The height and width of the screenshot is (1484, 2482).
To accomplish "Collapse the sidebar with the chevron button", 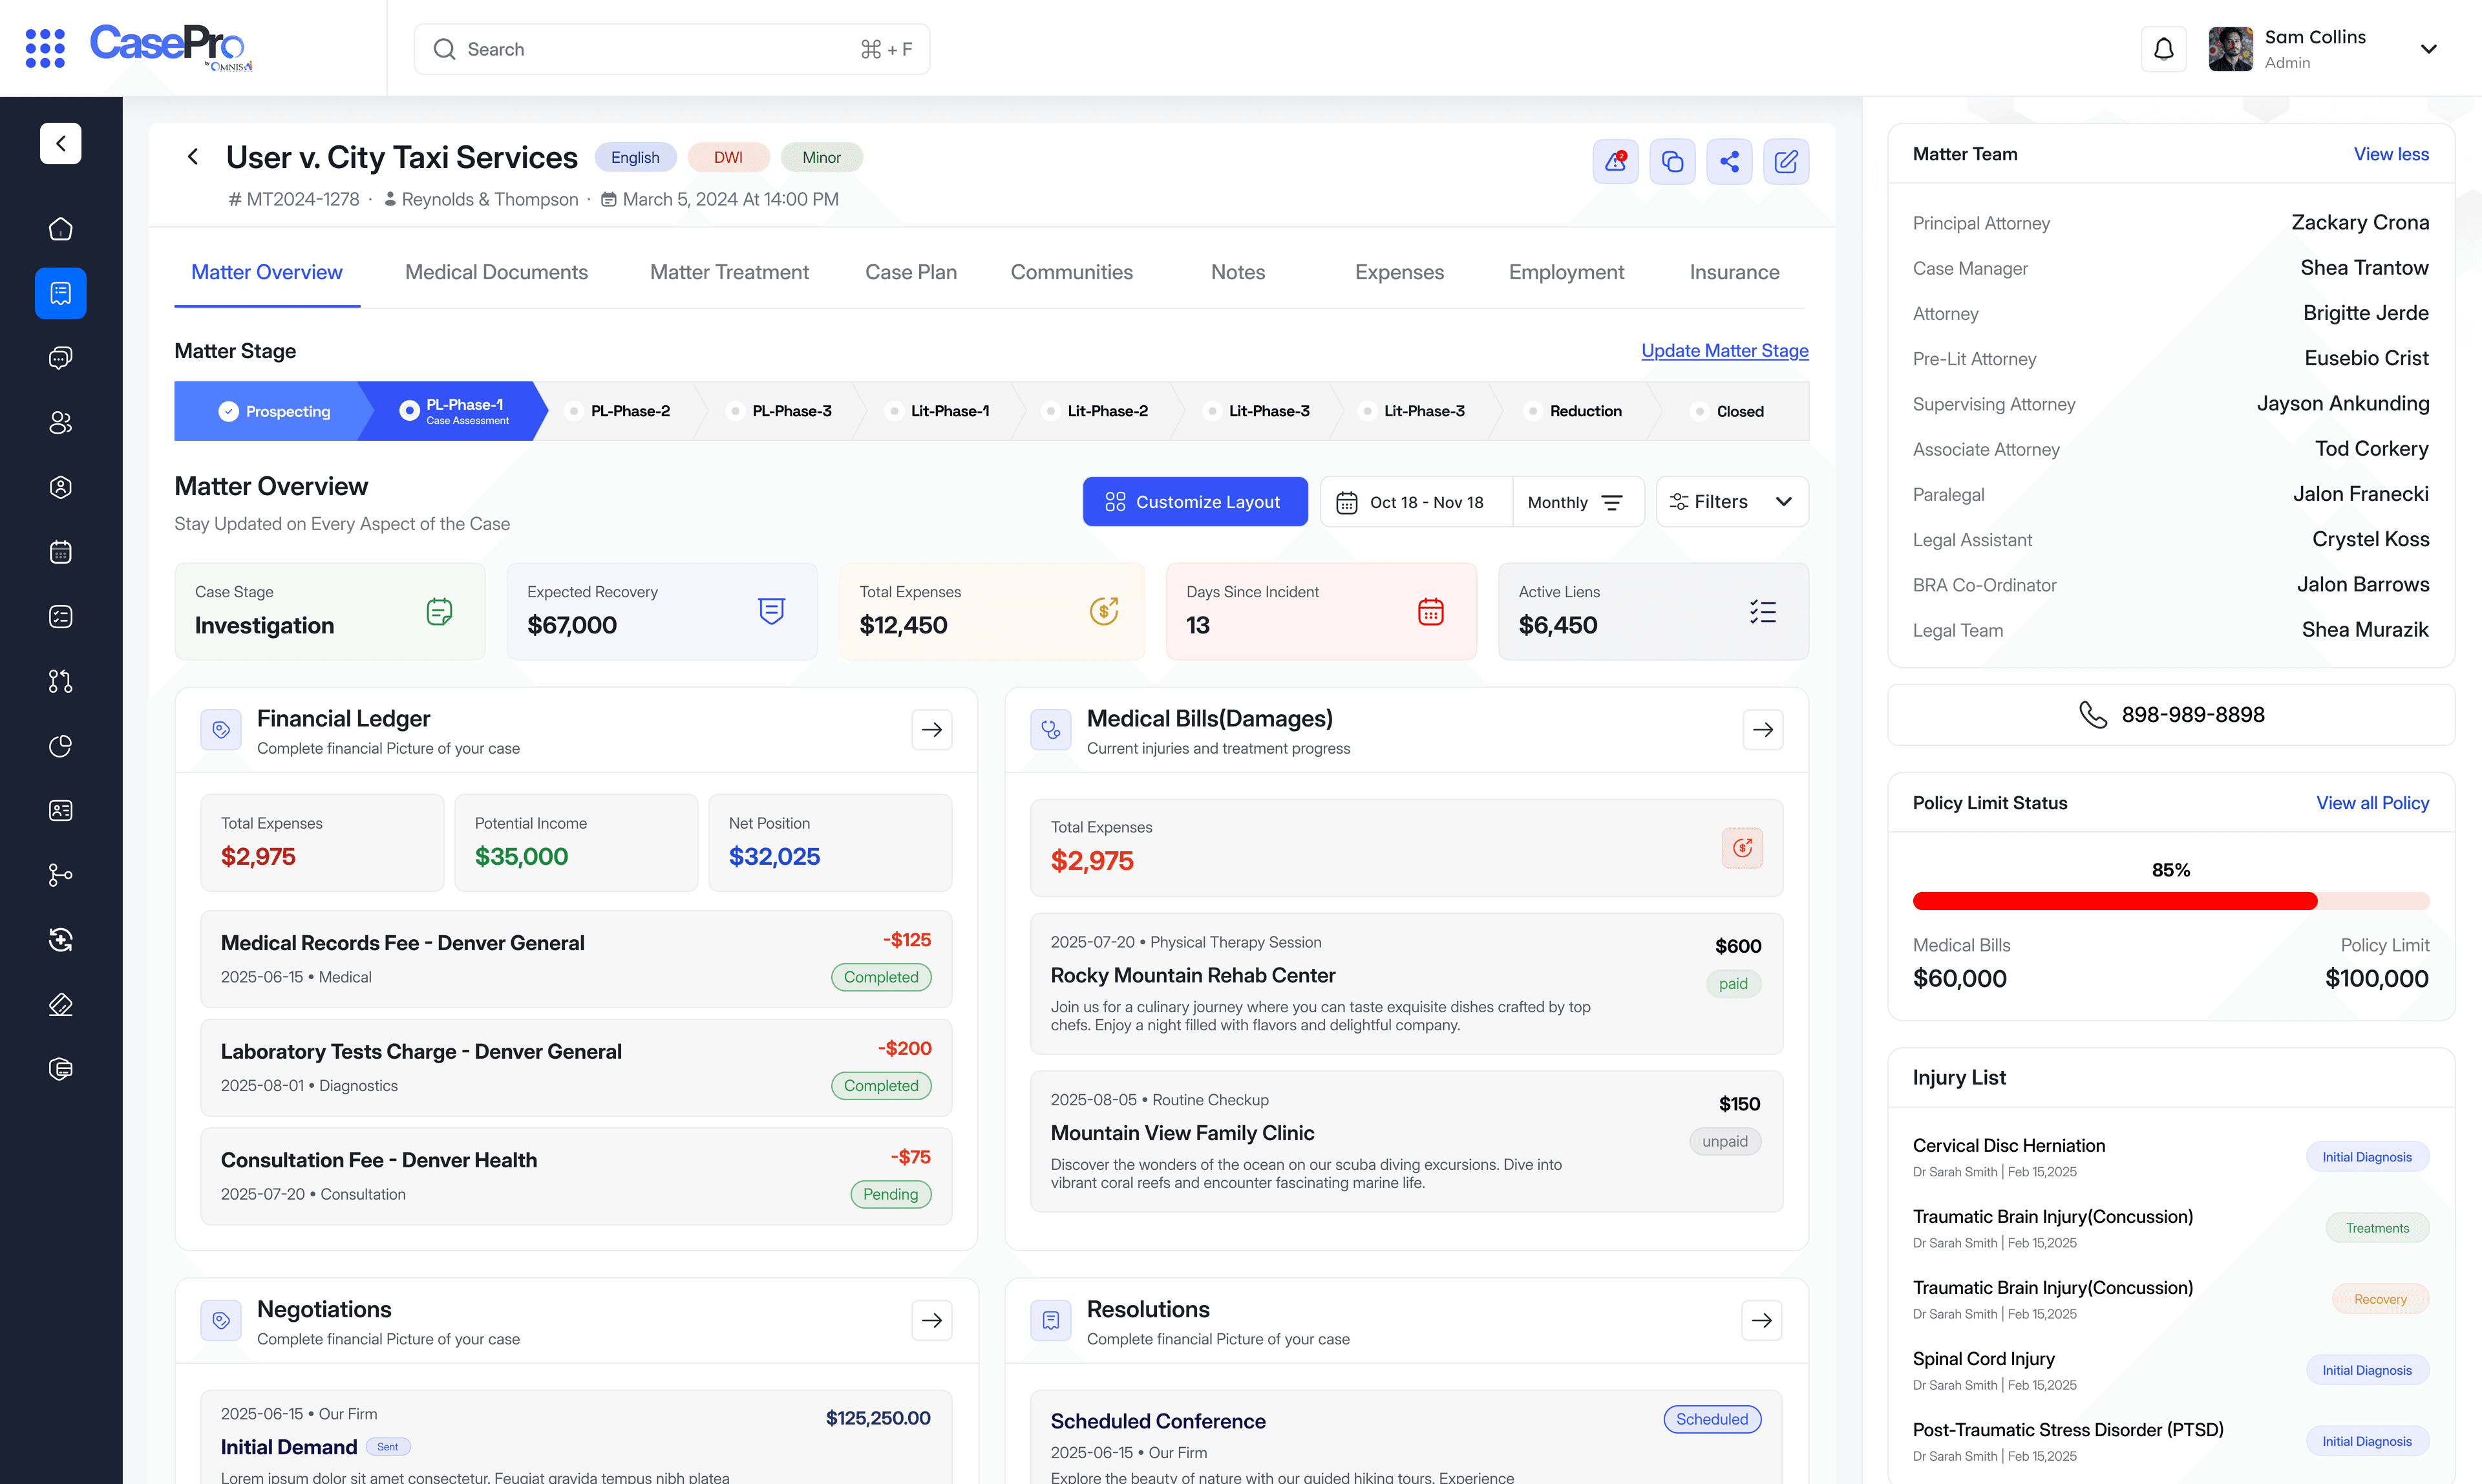I will click(61, 143).
